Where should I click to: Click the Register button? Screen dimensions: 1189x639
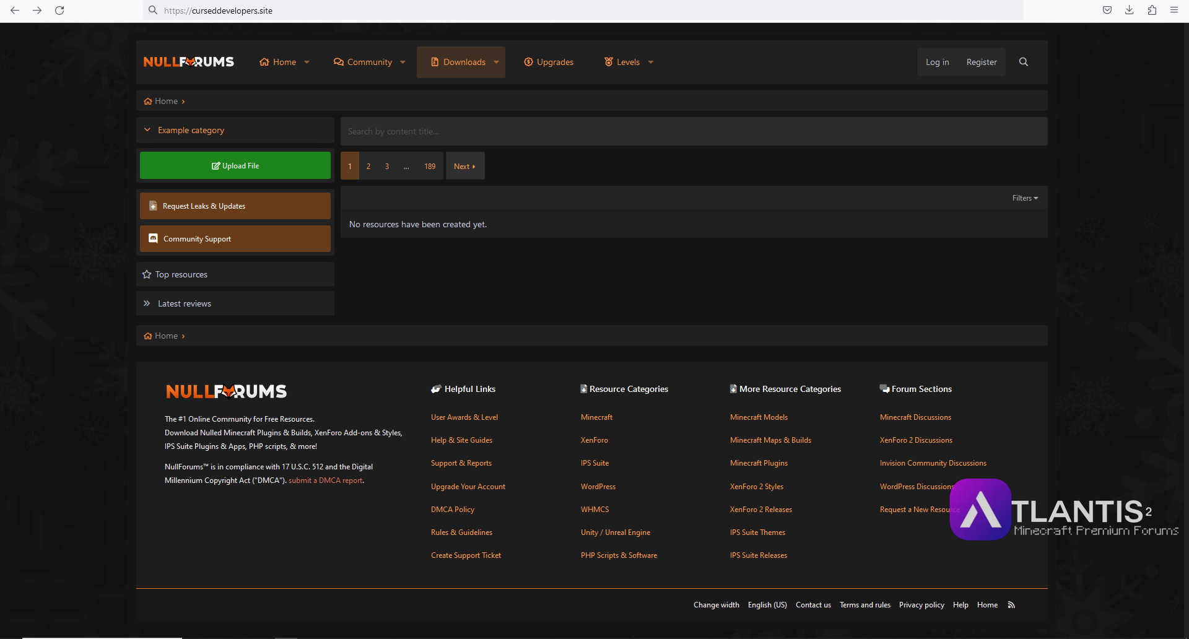982,62
